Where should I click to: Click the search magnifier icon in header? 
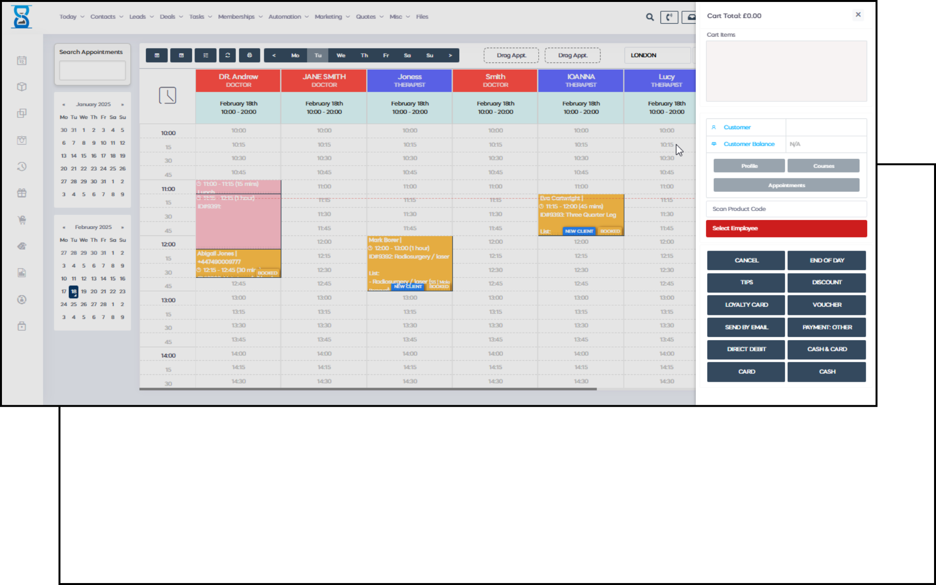coord(650,17)
